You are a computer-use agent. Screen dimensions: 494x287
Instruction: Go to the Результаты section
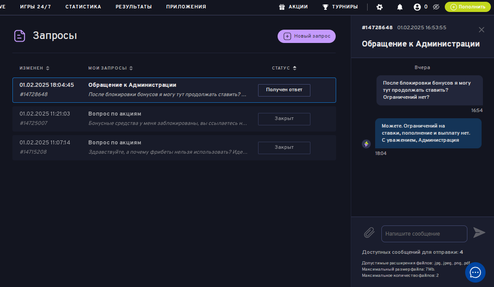point(133,7)
